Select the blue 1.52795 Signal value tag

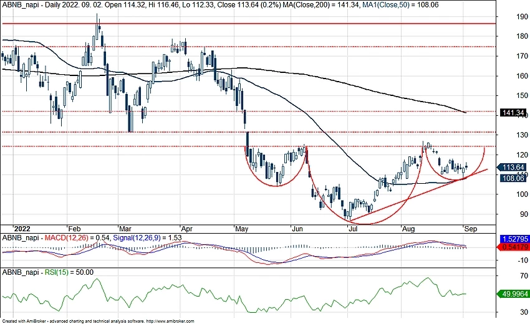[x=513, y=240]
